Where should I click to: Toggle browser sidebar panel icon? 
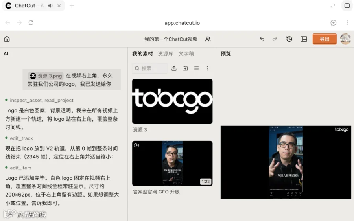point(347,6)
